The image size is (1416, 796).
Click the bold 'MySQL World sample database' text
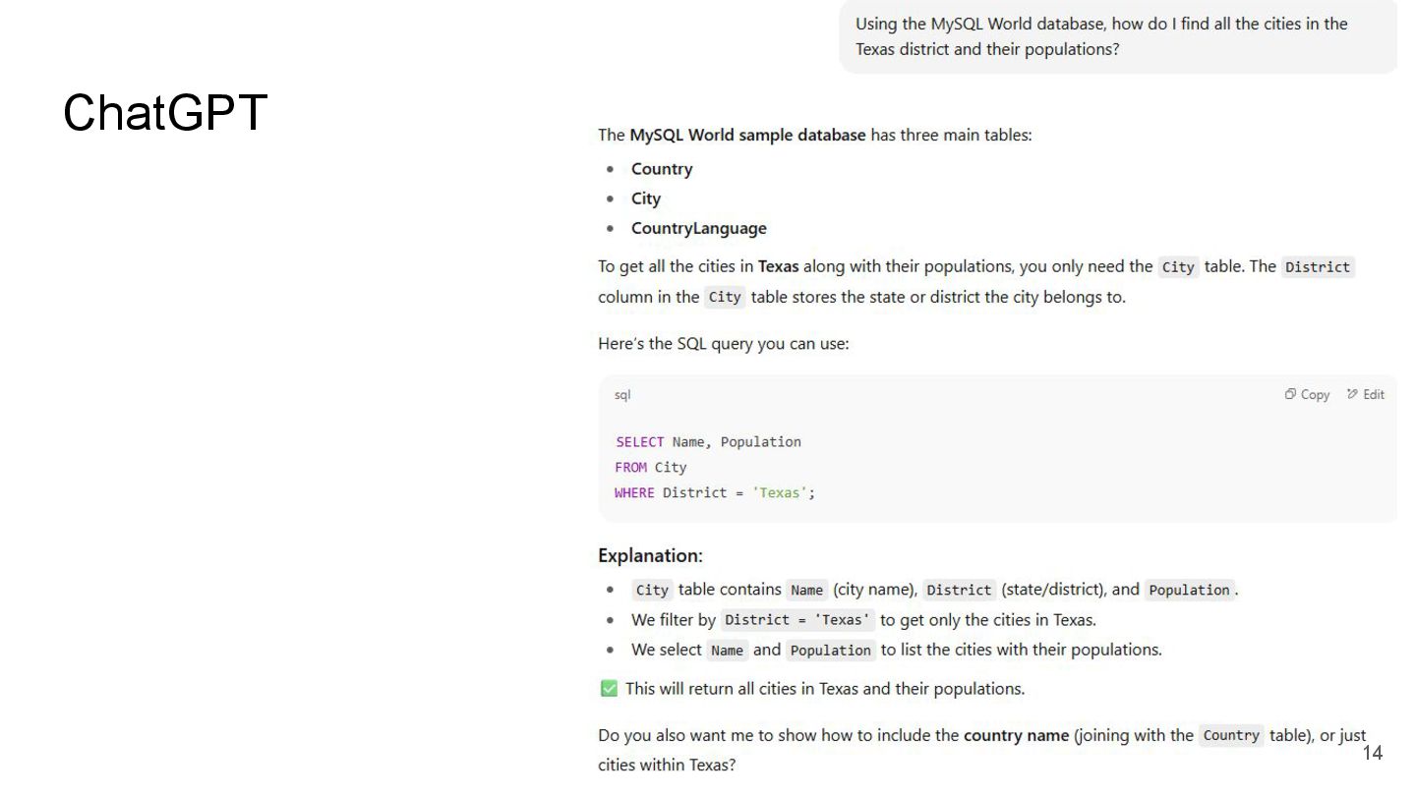[x=748, y=135]
